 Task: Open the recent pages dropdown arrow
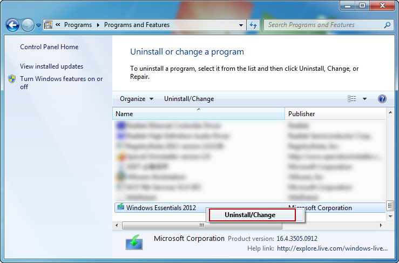point(38,25)
